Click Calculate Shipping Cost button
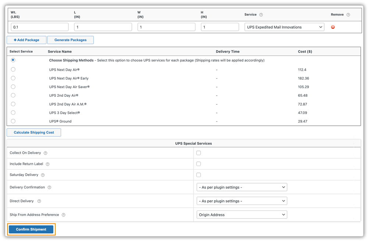This screenshot has width=368, height=241. click(x=34, y=132)
